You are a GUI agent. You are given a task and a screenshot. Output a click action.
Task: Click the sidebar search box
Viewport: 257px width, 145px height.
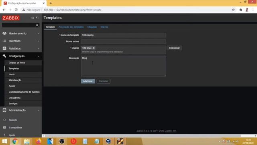pos(21,25)
